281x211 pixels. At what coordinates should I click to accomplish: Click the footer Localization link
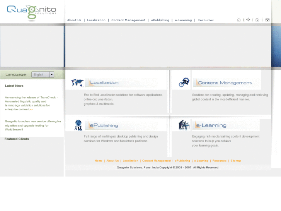coord(131,161)
